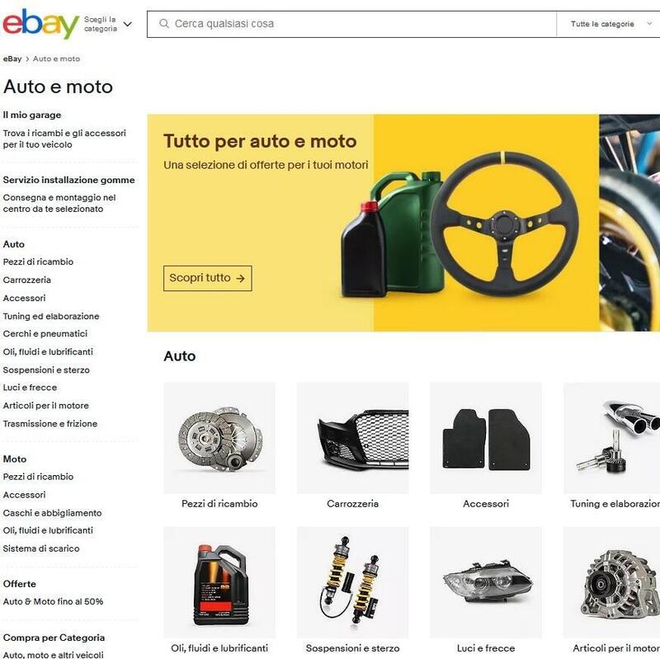Open the clutch kit Pezzi di ricambio thumbnail
Screen dimensions: 660x659
219,438
